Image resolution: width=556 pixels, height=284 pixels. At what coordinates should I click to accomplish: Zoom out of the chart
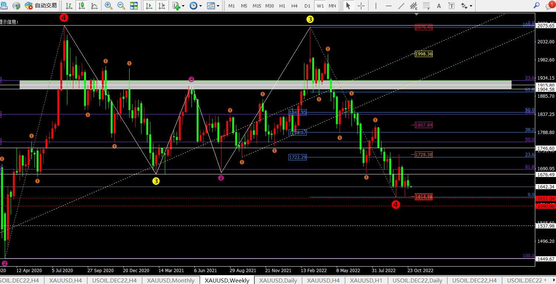[x=121, y=6]
